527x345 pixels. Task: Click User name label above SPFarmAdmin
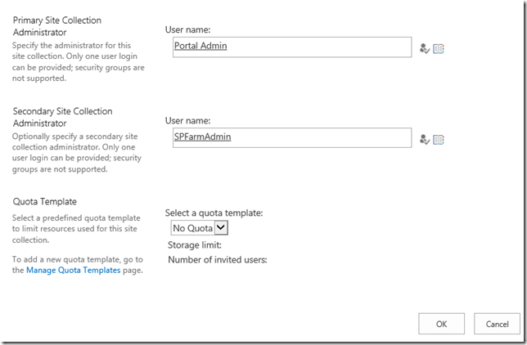tap(189, 120)
